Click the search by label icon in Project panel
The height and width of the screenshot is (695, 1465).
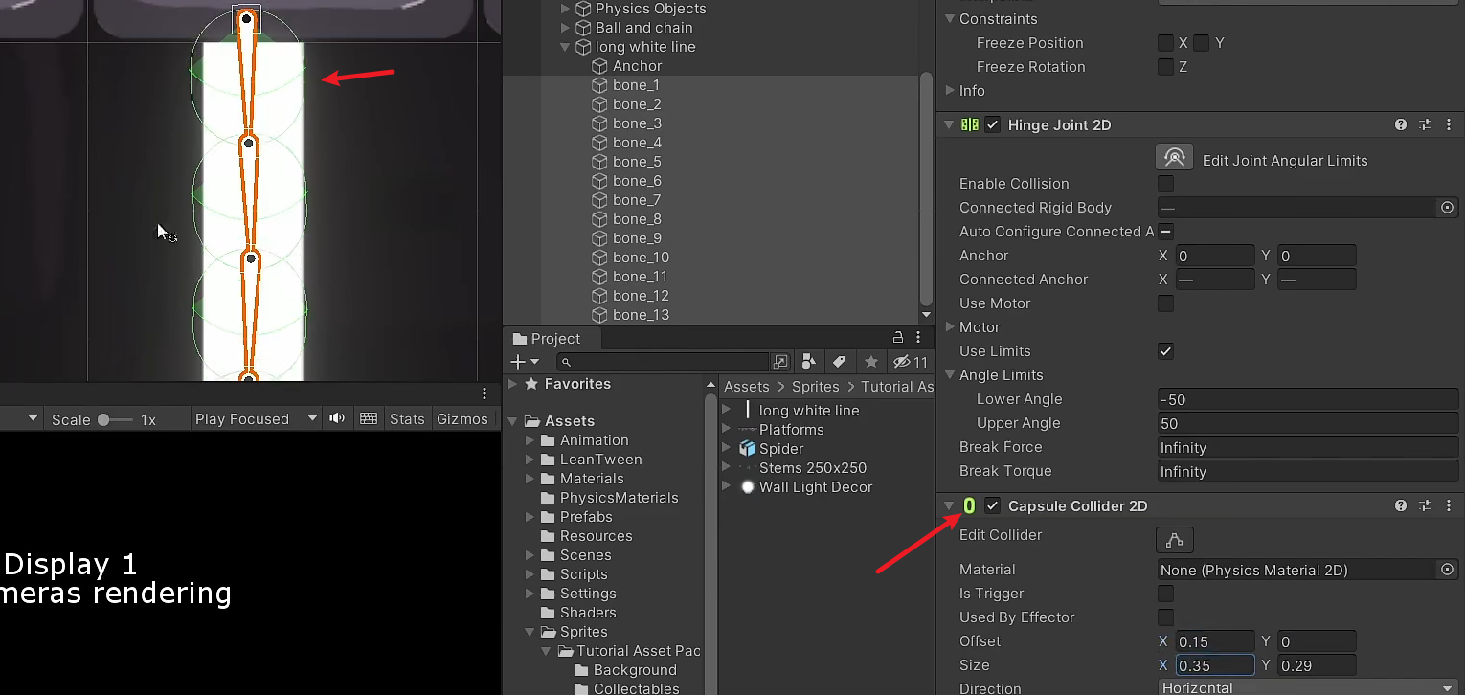pos(840,362)
